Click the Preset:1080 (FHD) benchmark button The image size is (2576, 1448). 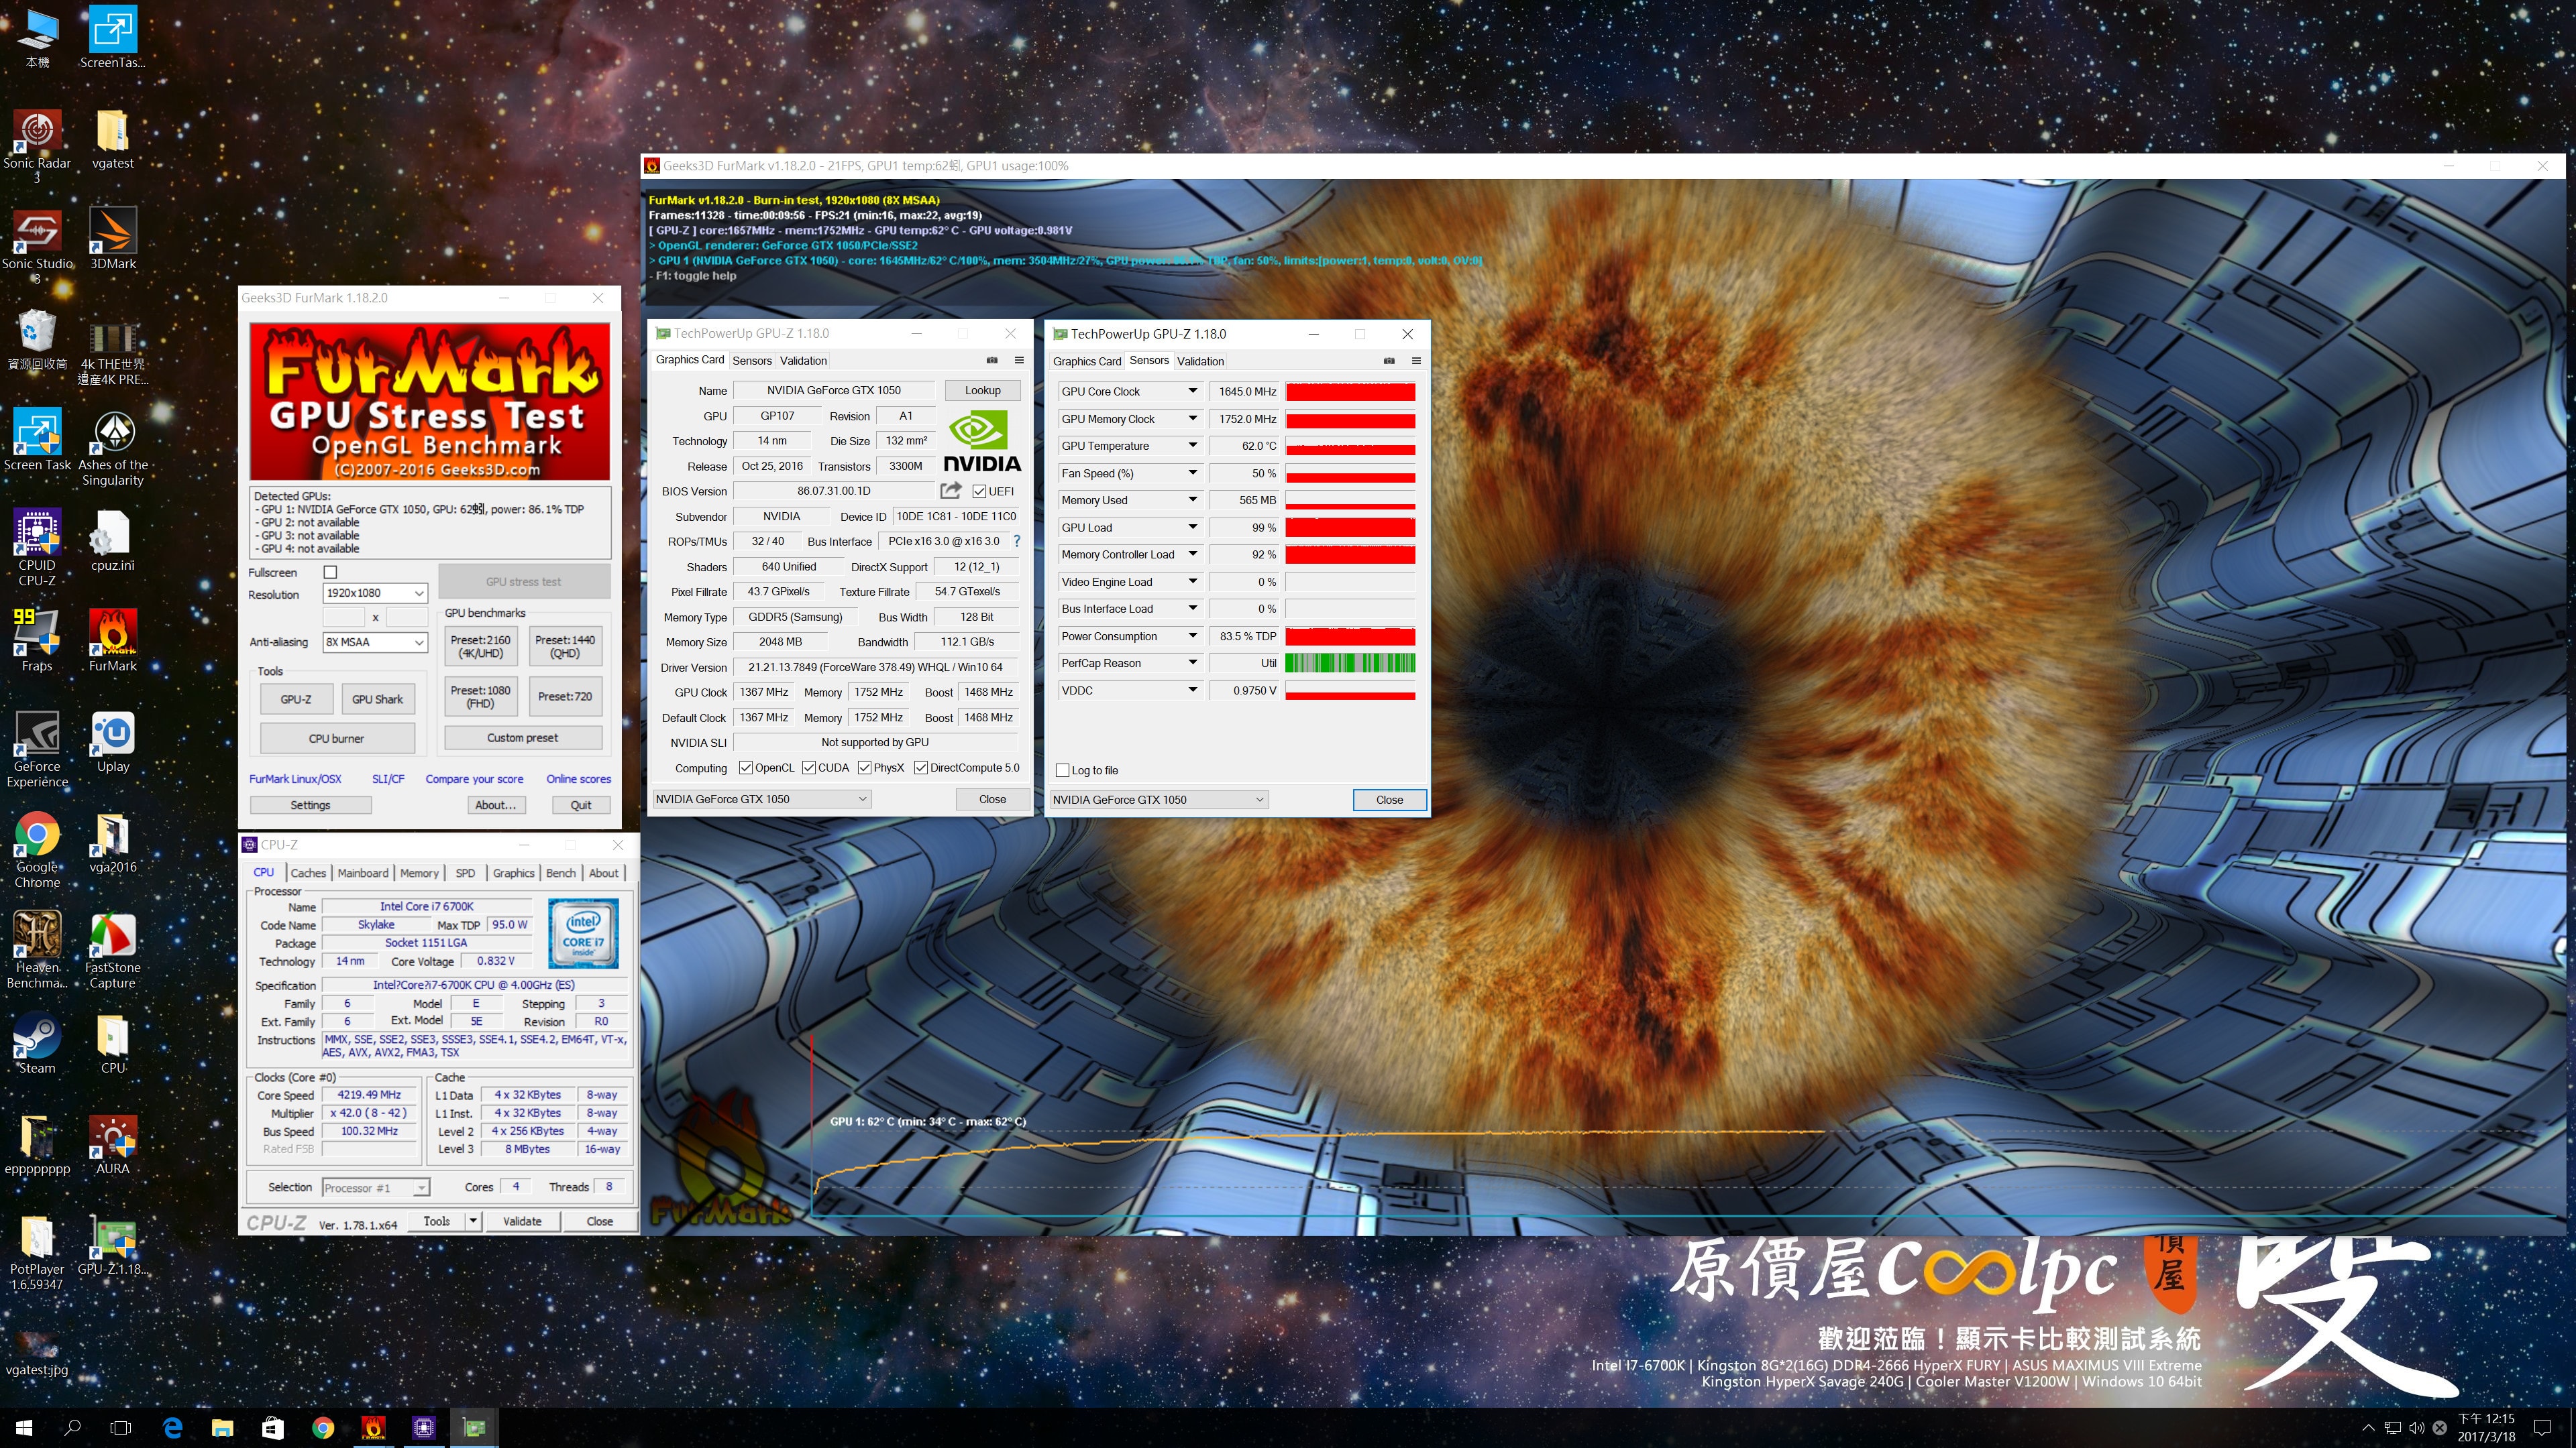click(481, 697)
